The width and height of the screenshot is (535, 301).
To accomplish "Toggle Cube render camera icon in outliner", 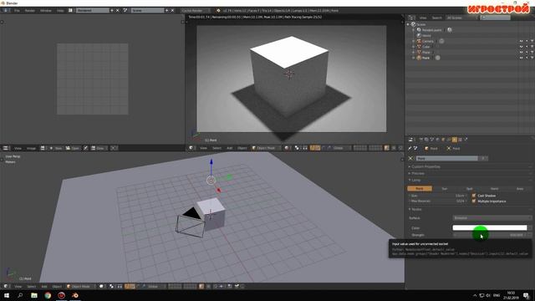I will pos(532,47).
